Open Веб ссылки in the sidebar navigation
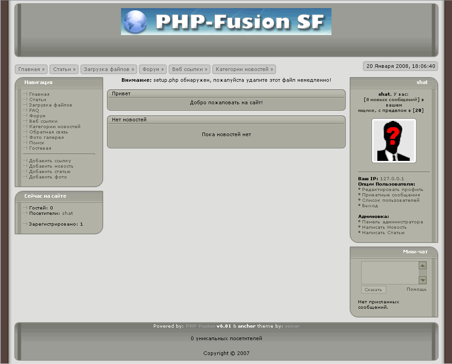Image resolution: width=452 pixels, height=364 pixels. [43, 121]
